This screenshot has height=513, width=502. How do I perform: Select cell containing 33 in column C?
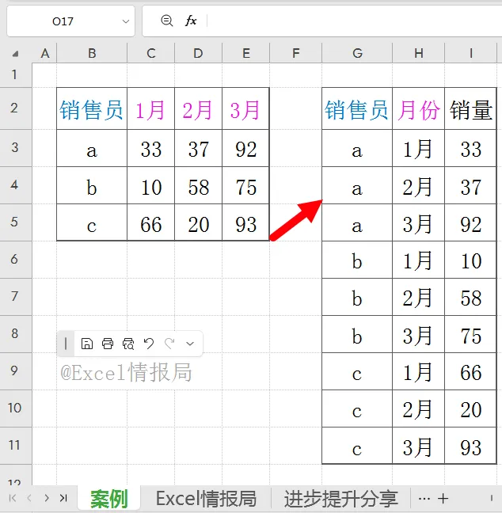[151, 148]
